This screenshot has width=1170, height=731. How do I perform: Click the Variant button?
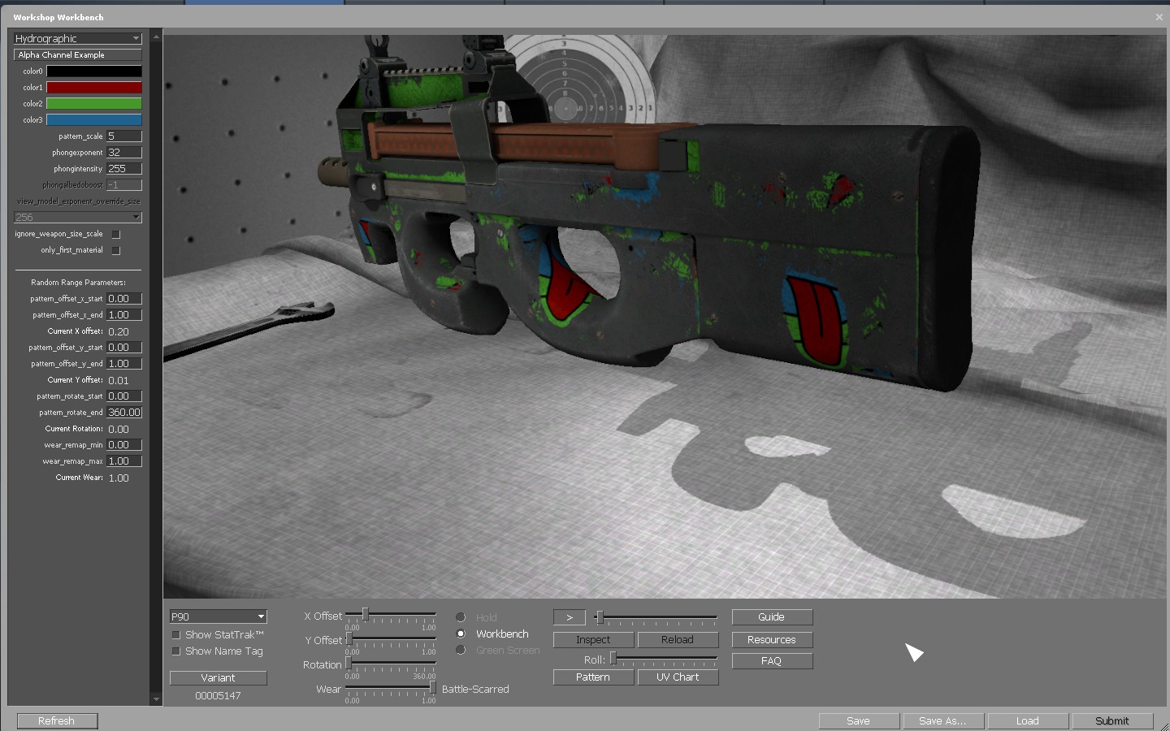[219, 677]
